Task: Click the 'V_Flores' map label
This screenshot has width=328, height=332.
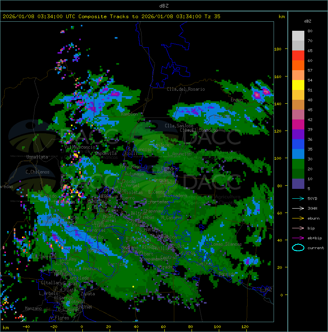Action: 60,318
